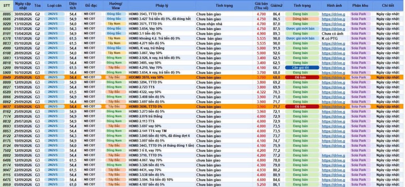The height and width of the screenshot is (187, 405).
Task: Select the Đồ đạc column header
Action: point(91,6)
